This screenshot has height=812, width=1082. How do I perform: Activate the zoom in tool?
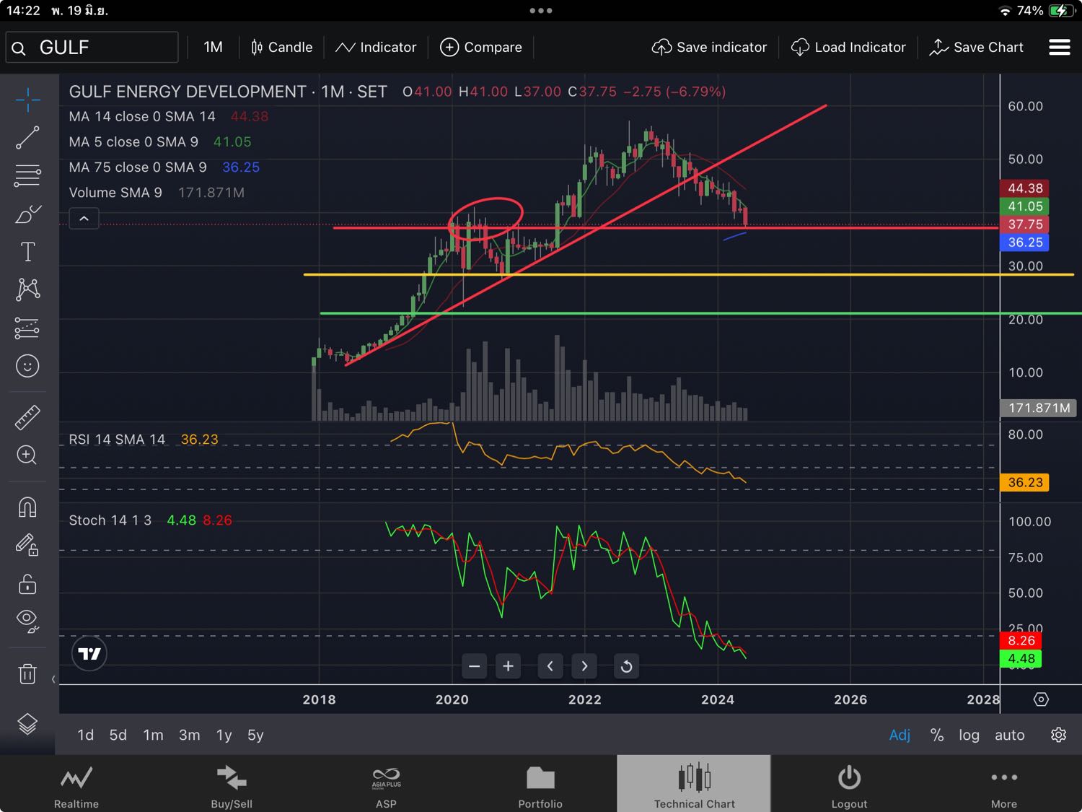click(27, 455)
